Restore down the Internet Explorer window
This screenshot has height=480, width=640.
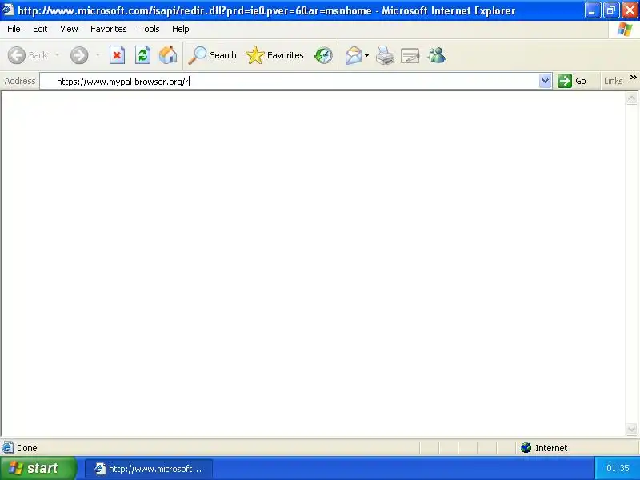tap(611, 10)
